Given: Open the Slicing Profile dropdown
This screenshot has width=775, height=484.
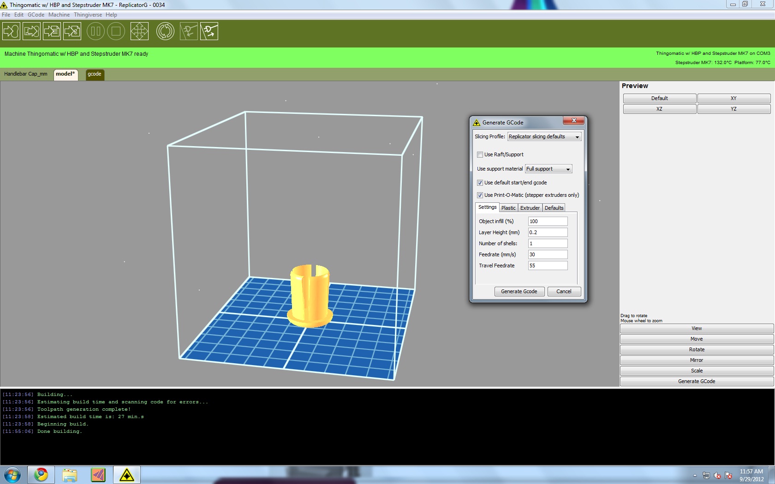Looking at the screenshot, I should pyautogui.click(x=544, y=137).
